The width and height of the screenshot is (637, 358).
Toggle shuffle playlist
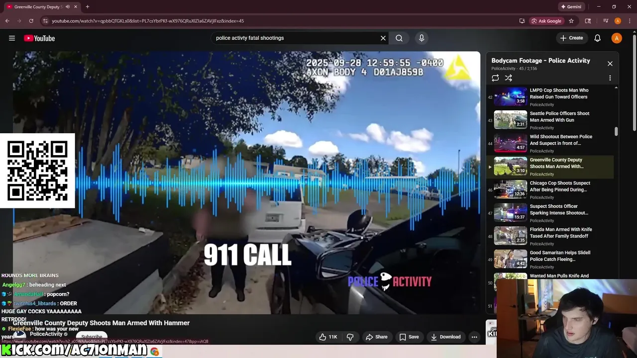point(508,78)
